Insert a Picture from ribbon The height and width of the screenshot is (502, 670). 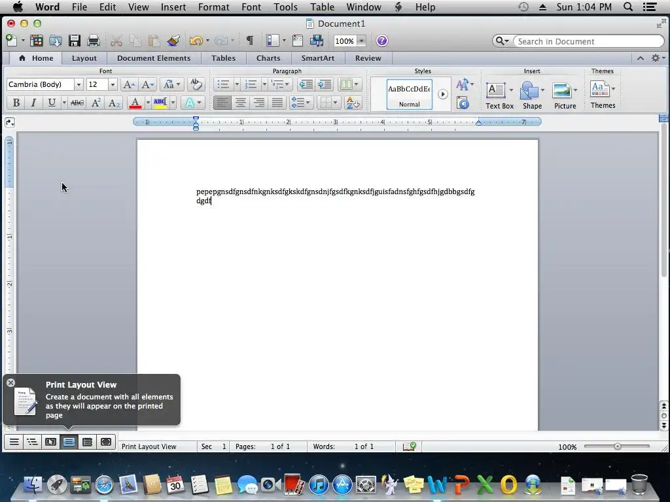point(565,95)
